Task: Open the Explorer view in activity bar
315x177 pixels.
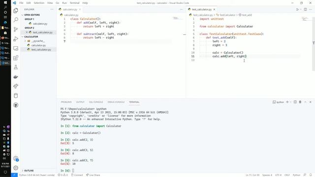Action: click(16, 10)
